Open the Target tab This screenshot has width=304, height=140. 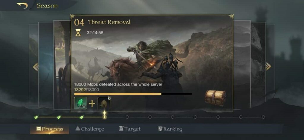(x=130, y=129)
